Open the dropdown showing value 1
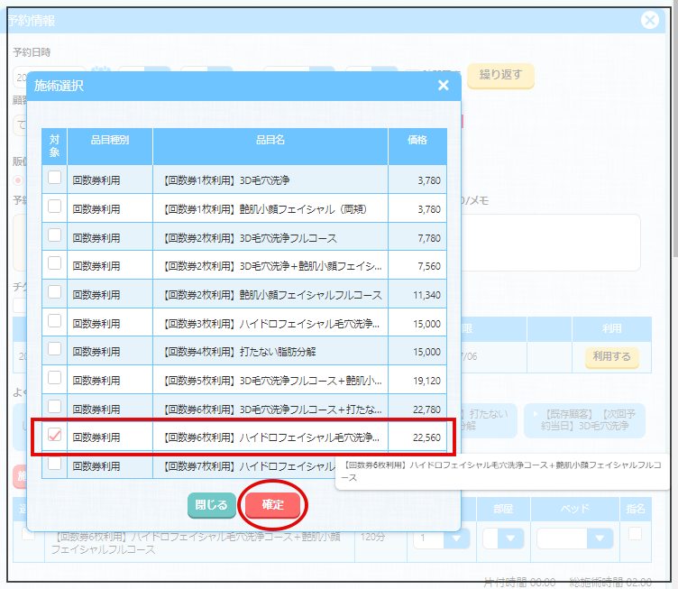The image size is (678, 589). coord(442,538)
